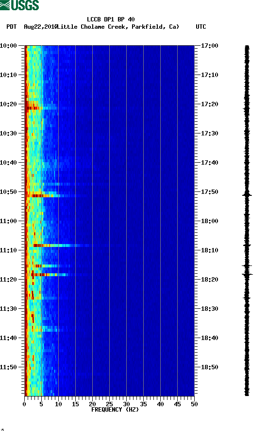Click the '18:40' UTC time label
The width and height of the screenshot is (268, 435).
point(210,338)
